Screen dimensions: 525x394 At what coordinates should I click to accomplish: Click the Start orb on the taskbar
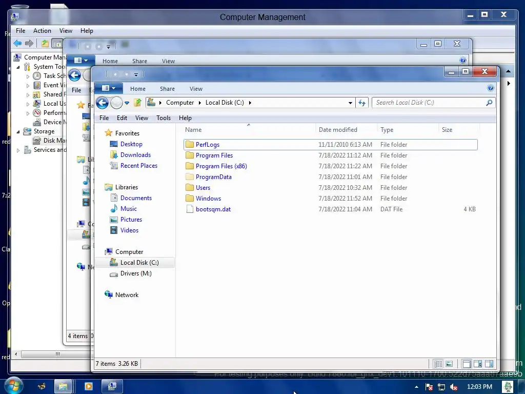pyautogui.click(x=13, y=386)
